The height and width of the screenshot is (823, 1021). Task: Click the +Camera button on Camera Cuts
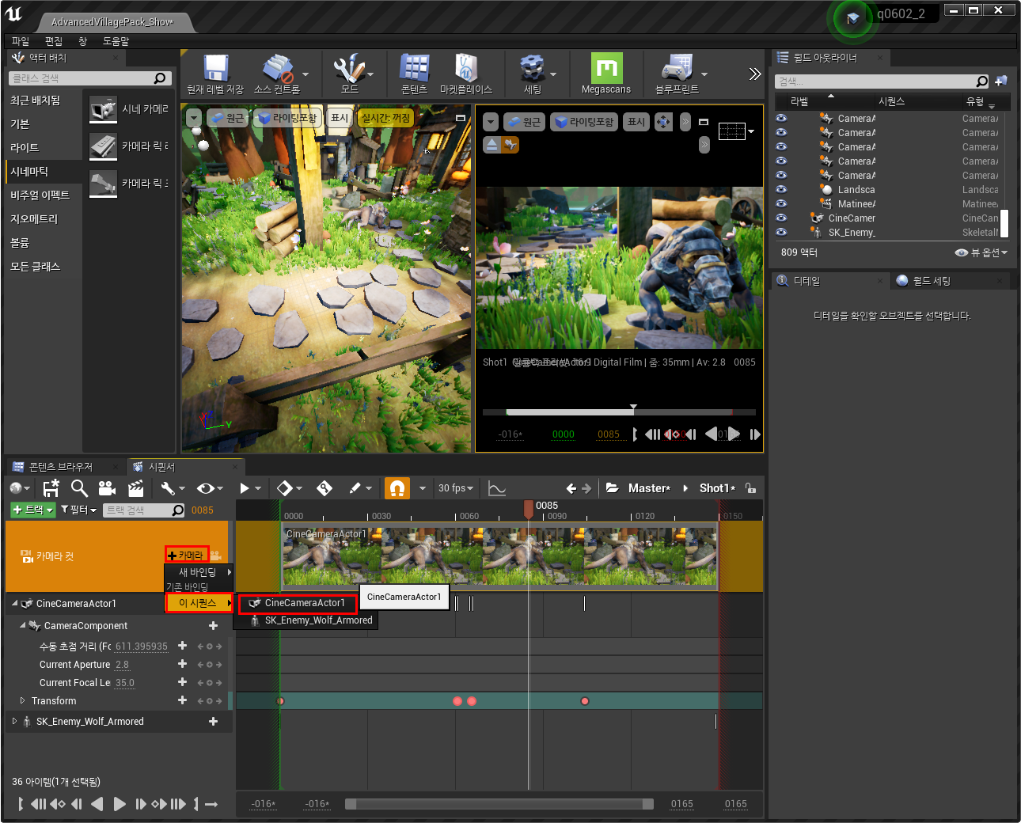pos(187,556)
